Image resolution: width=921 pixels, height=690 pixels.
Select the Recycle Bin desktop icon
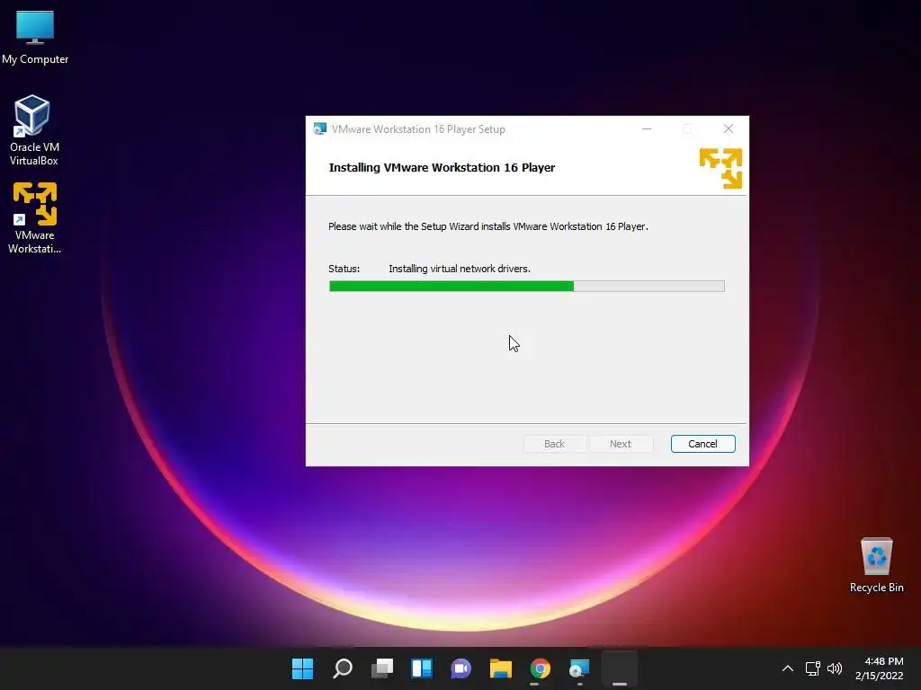pyautogui.click(x=876, y=564)
